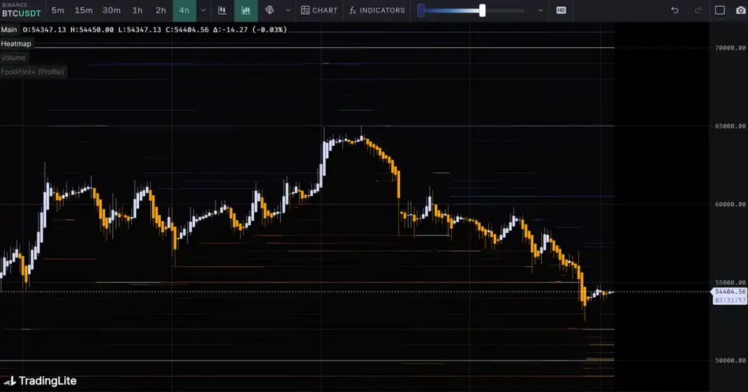Open the INDICATORS menu
The image size is (748, 392).
[x=377, y=10]
